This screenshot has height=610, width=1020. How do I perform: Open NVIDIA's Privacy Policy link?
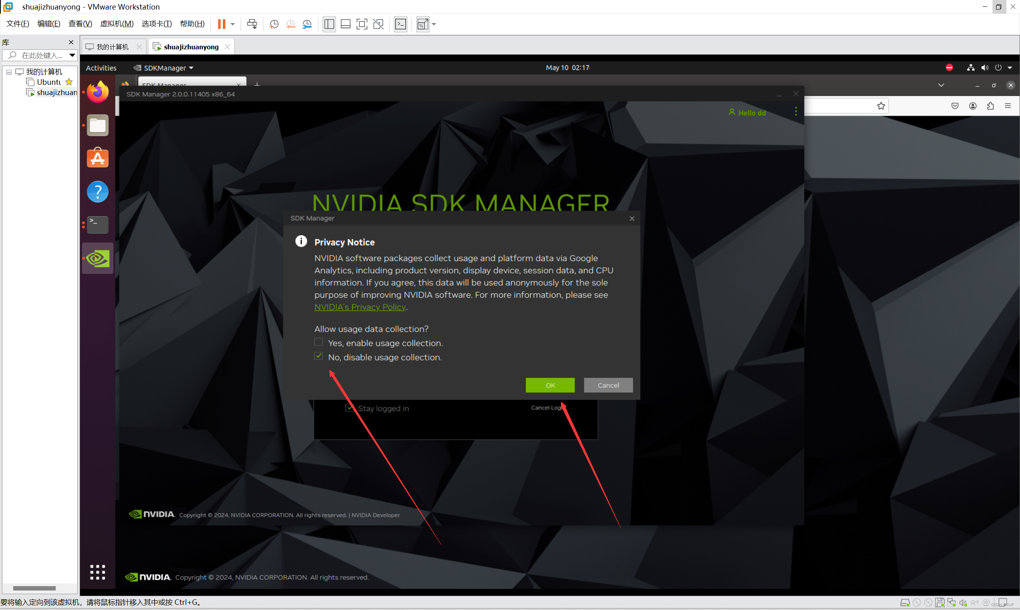click(360, 307)
